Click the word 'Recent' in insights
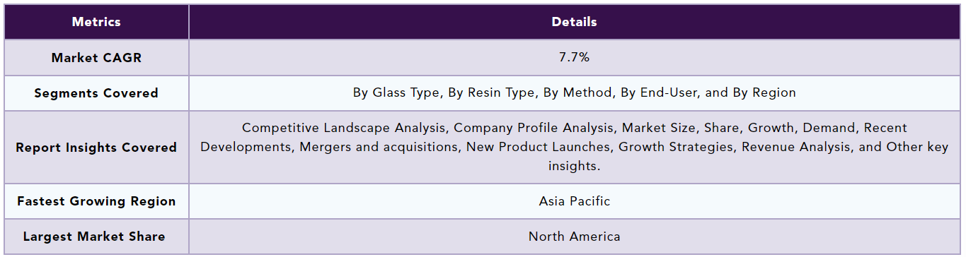The image size is (966, 257). 885,128
